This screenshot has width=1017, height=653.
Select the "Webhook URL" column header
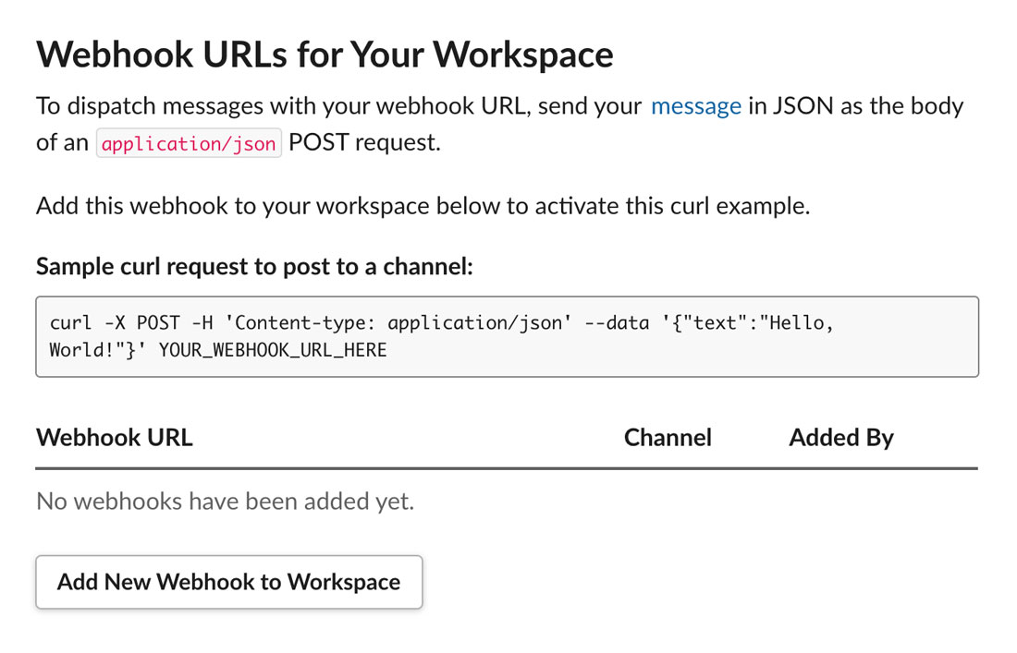pyautogui.click(x=115, y=437)
